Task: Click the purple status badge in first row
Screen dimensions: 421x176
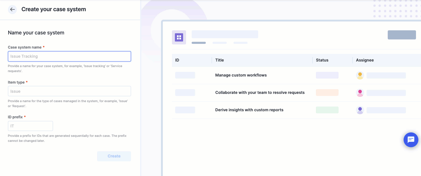Action: (327, 75)
